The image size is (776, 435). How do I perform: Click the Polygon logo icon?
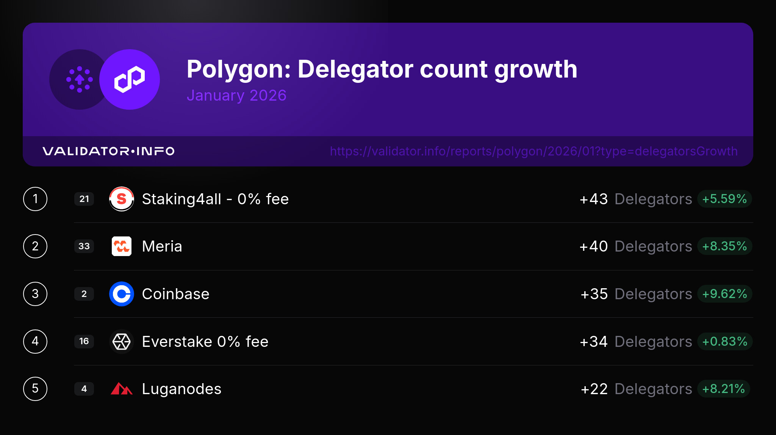(x=129, y=79)
